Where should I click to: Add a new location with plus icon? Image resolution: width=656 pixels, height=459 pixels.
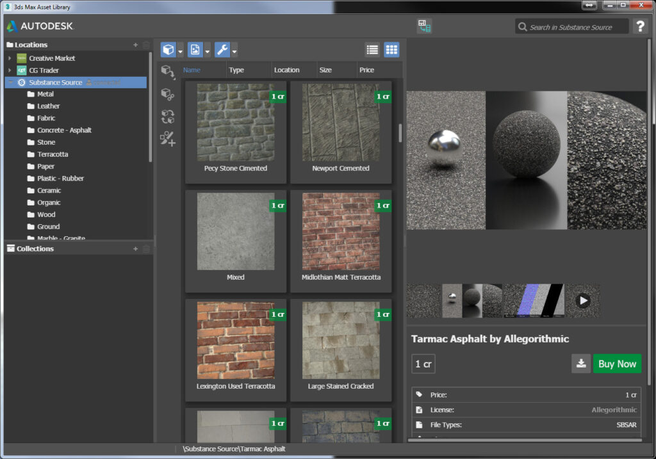click(x=136, y=45)
